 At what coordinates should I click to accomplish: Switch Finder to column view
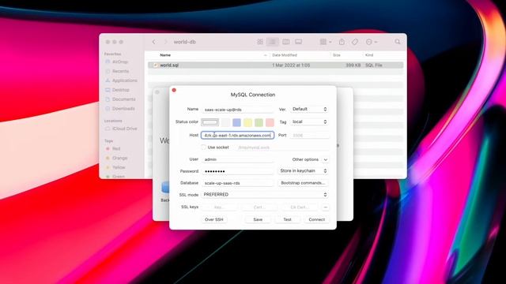coord(286,42)
